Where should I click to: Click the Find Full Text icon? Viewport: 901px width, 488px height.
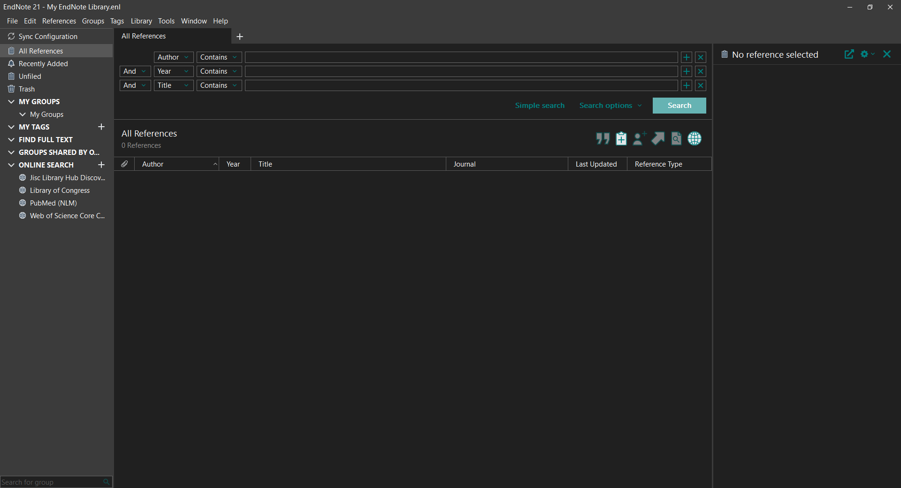pyautogui.click(x=676, y=138)
